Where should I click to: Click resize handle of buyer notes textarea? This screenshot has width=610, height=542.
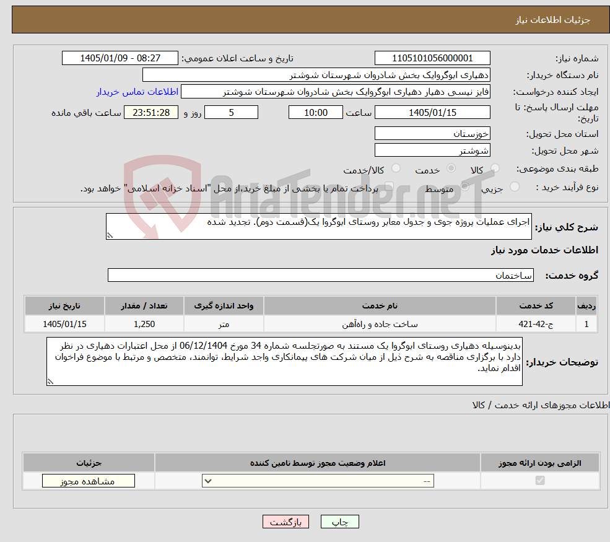coord(50,382)
